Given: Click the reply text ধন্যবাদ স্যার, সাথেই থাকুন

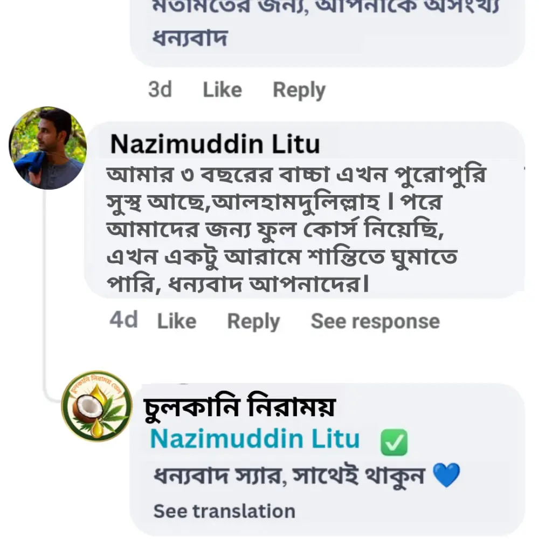Looking at the screenshot, I should (x=290, y=476).
